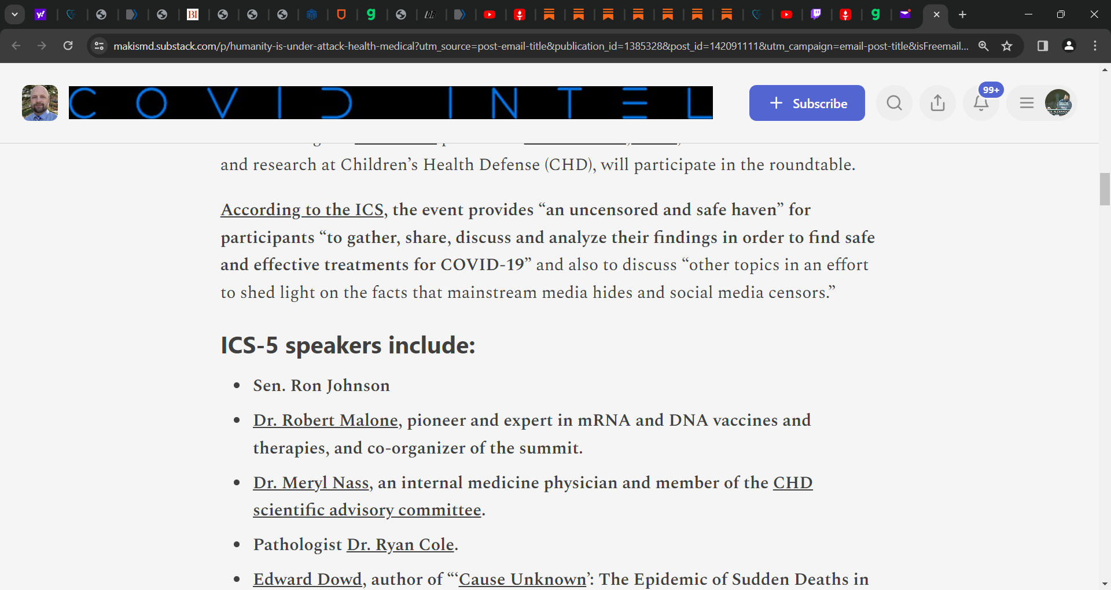Image resolution: width=1111 pixels, height=590 pixels.
Task: Switch to the Yahoo tab
Action: click(x=41, y=14)
